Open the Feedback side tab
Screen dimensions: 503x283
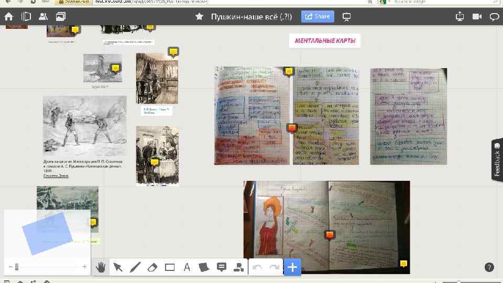pos(497,160)
